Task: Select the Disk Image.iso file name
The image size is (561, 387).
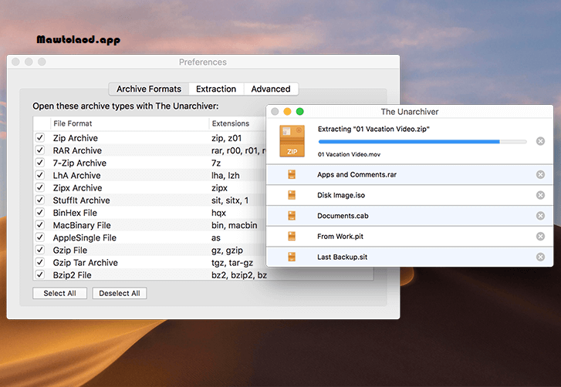Action: click(341, 195)
